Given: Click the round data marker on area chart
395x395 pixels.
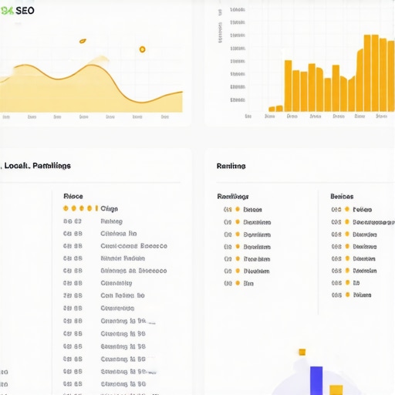Looking at the screenshot, I should coord(142,49).
